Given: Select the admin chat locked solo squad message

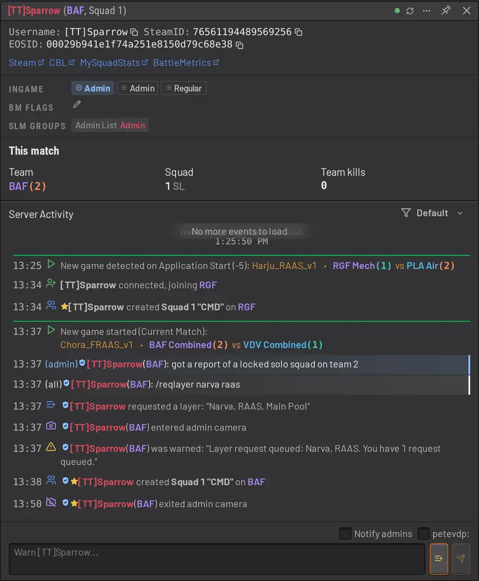Looking at the screenshot, I should [x=241, y=364].
